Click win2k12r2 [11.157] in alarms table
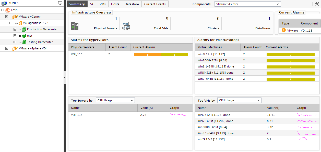The image size is (321, 152). [211, 54]
